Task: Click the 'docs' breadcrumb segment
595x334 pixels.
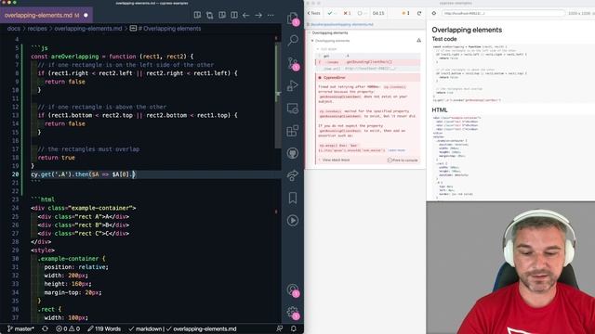Action: [x=13, y=29]
